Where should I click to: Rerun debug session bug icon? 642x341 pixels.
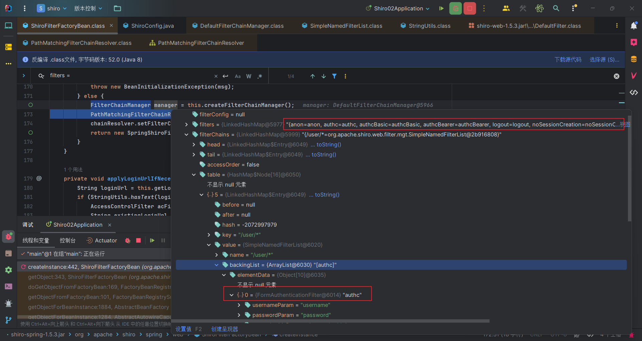tap(127, 240)
